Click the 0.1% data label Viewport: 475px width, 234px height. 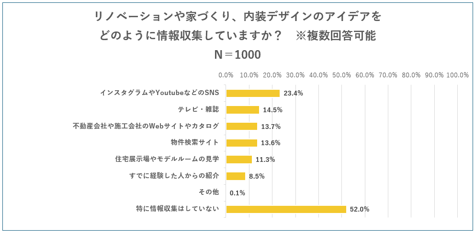coord(237,193)
